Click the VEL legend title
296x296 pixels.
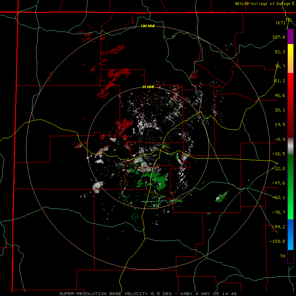click(289, 20)
